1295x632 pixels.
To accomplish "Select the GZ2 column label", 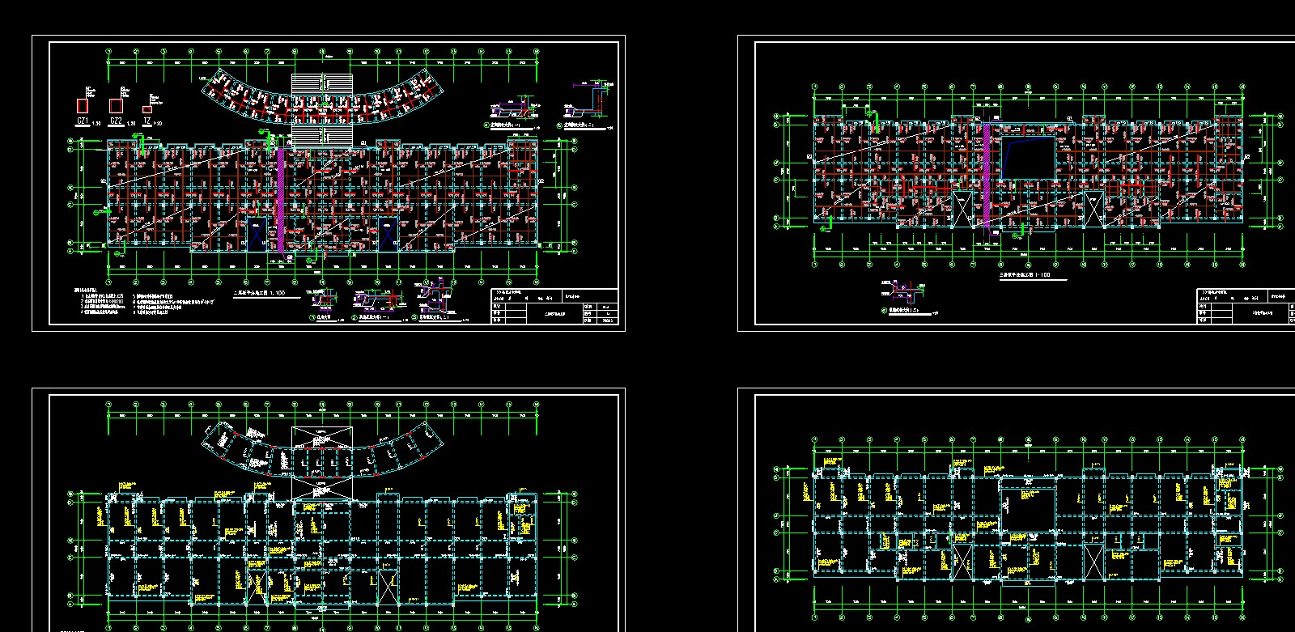I will point(116,121).
